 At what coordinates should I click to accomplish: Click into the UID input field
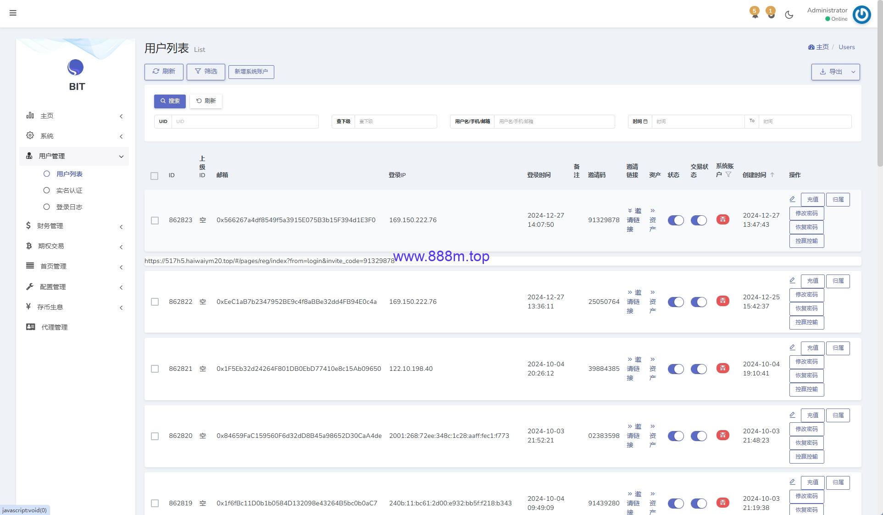[245, 122]
